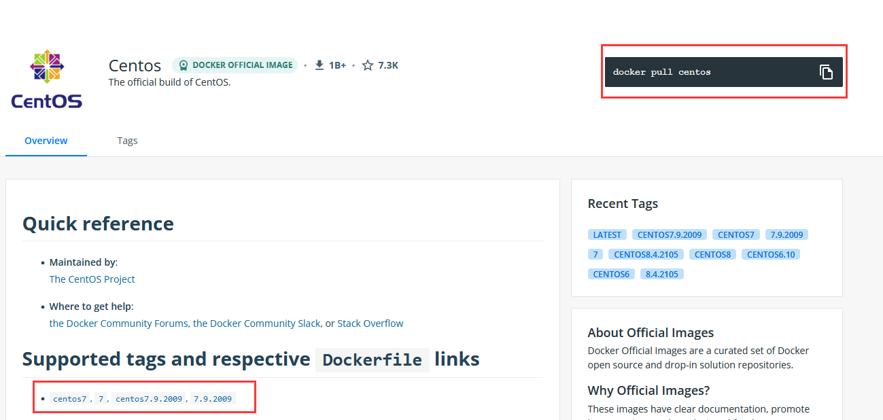The image size is (883, 420).
Task: Open the Docker Community Slack link
Action: 256,323
